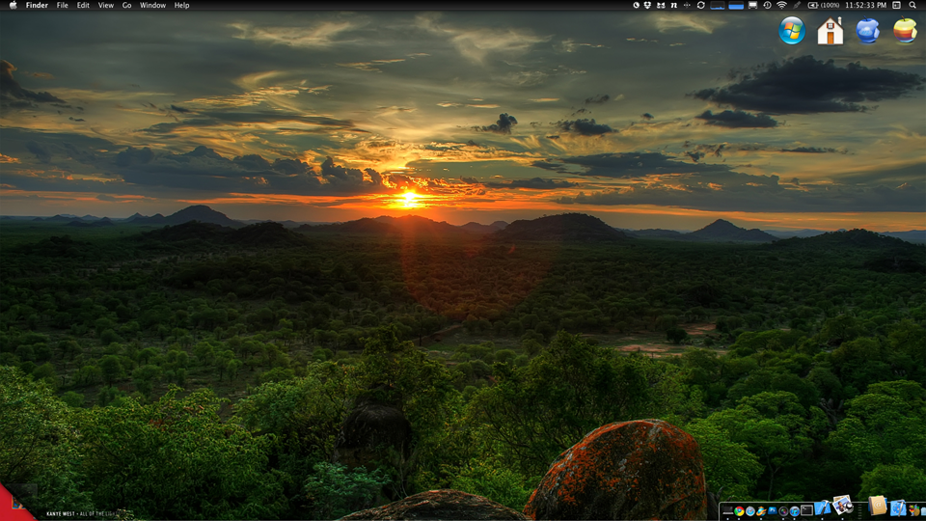926x521 pixels.
Task: Open Photoshop from the dock
Action: (773, 510)
